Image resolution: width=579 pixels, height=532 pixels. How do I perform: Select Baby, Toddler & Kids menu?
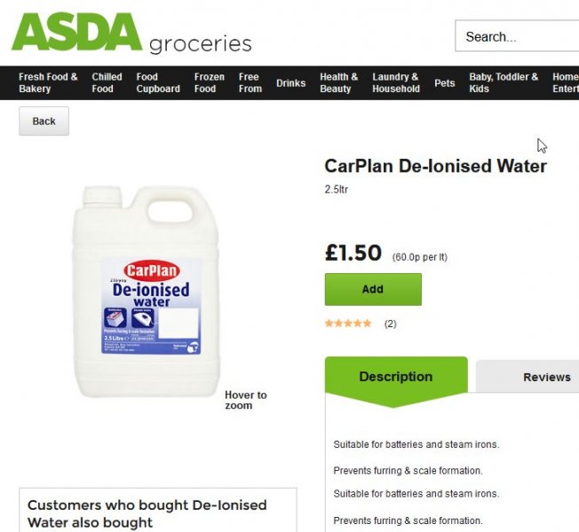[504, 82]
